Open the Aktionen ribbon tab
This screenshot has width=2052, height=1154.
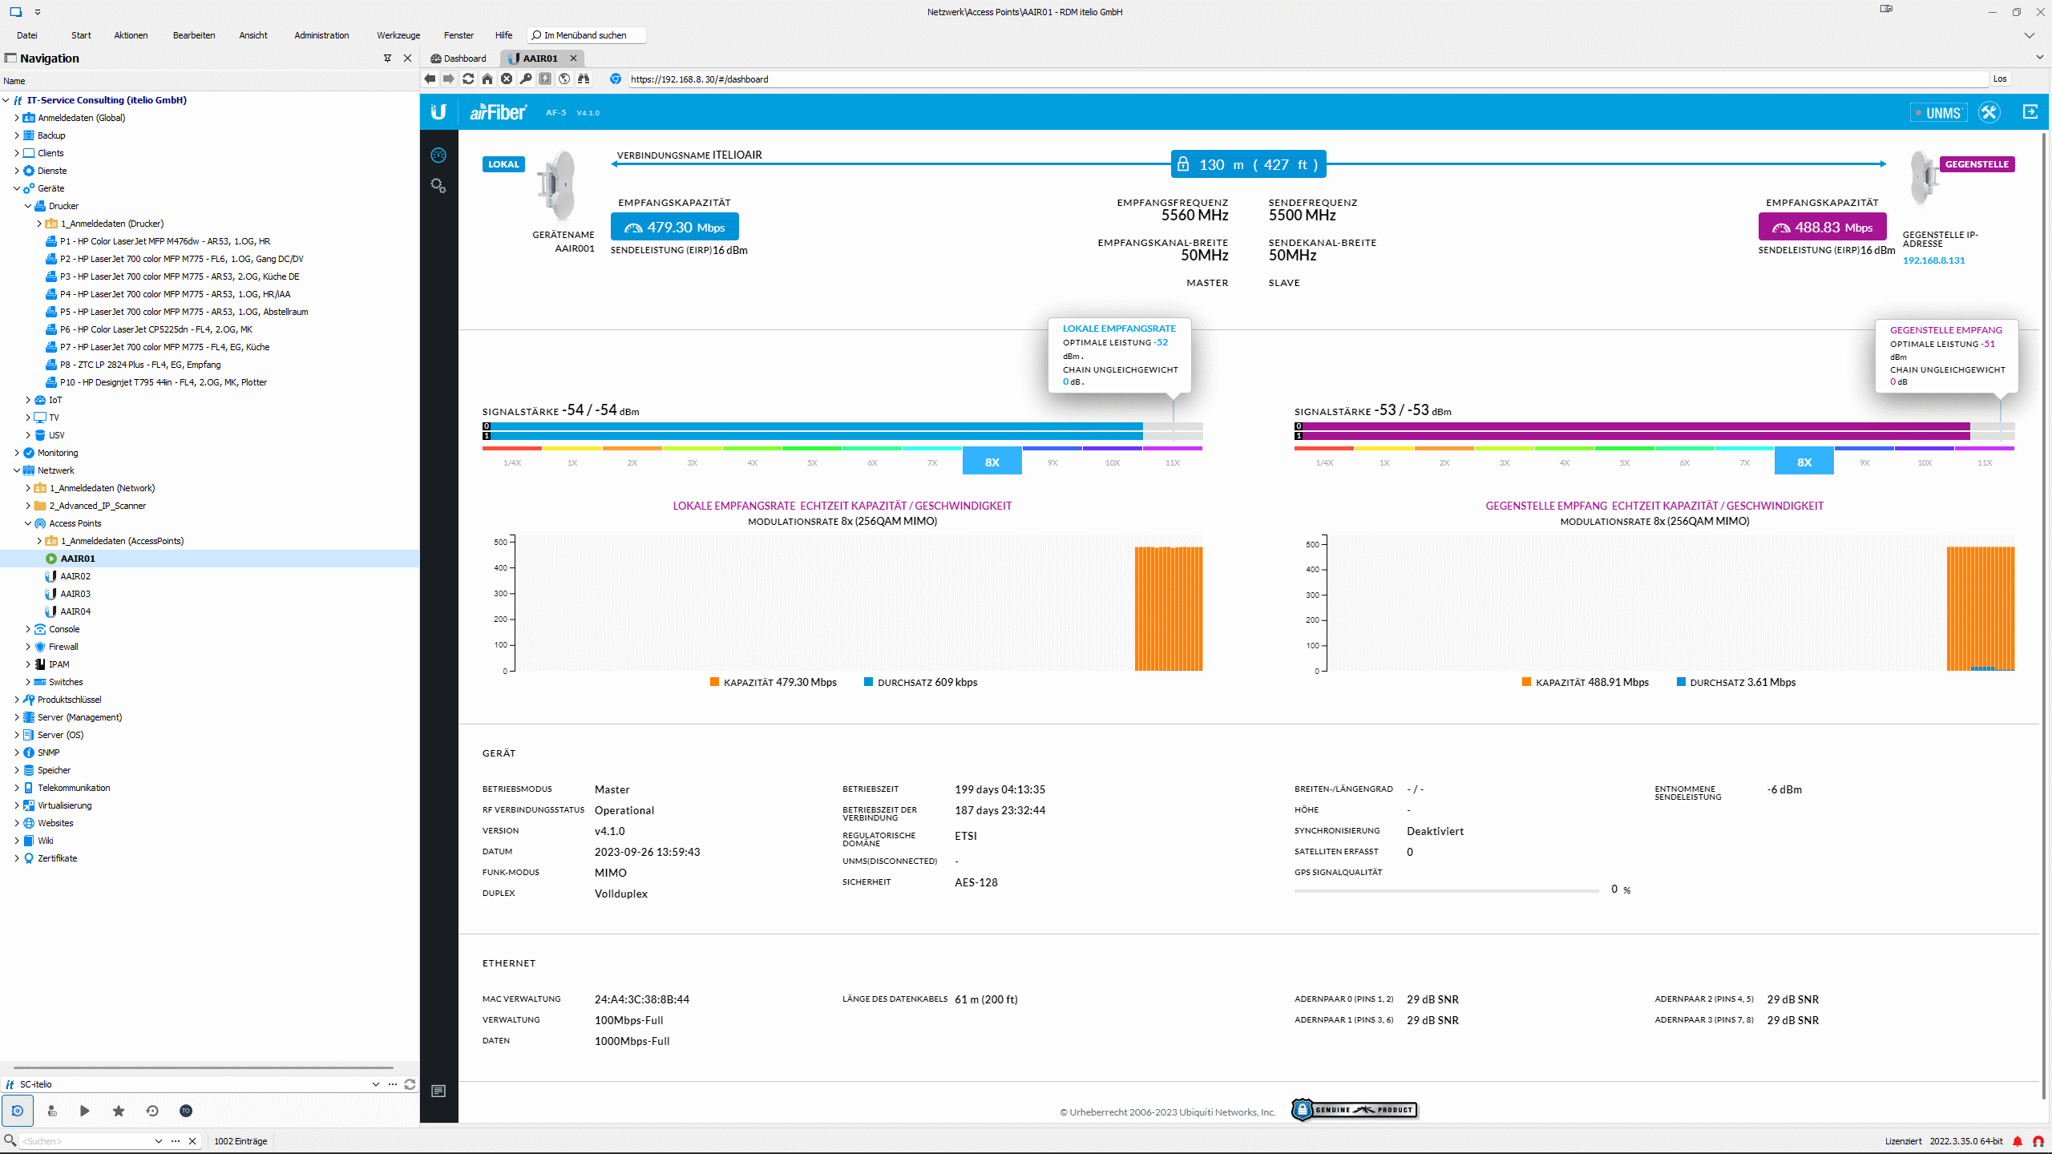[x=131, y=35]
